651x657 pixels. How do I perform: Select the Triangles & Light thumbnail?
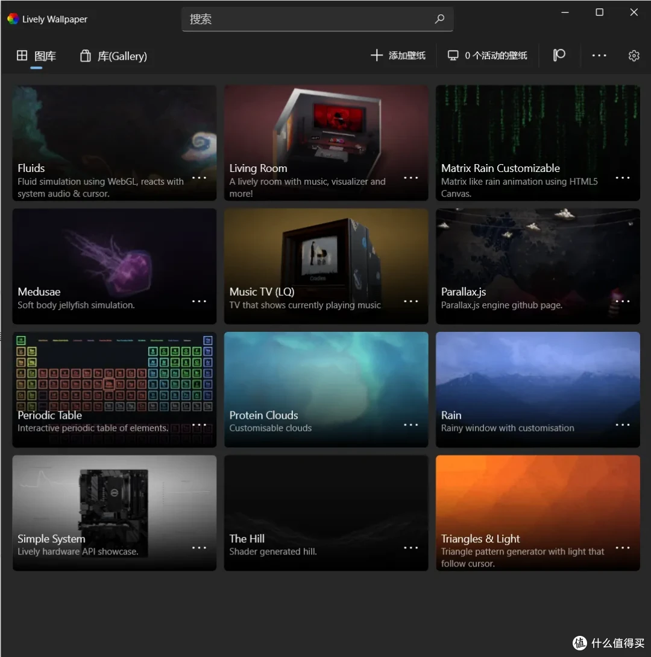point(538,513)
